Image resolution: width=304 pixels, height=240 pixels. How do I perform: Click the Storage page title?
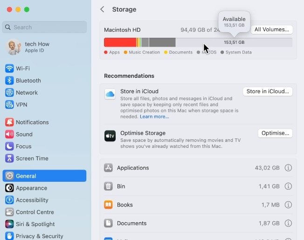point(124,9)
